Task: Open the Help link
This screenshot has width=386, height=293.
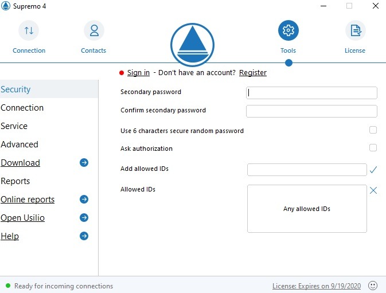Action: (x=10, y=236)
